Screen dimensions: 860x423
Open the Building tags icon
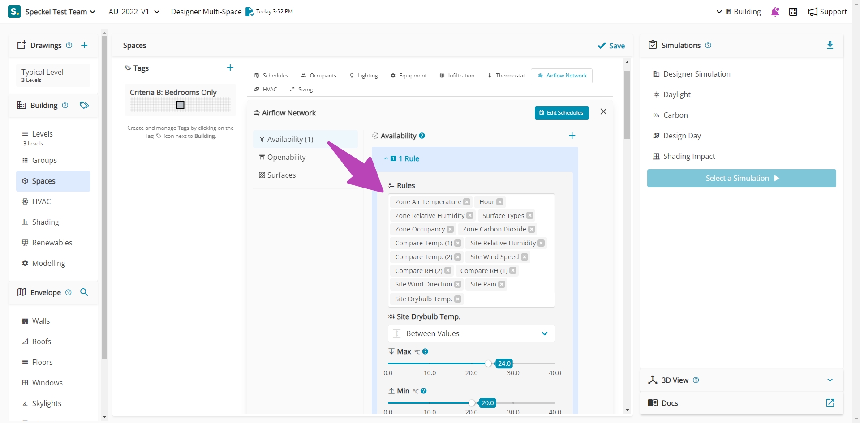point(84,105)
